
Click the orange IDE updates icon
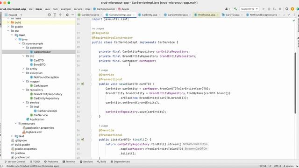(x=292, y=9)
